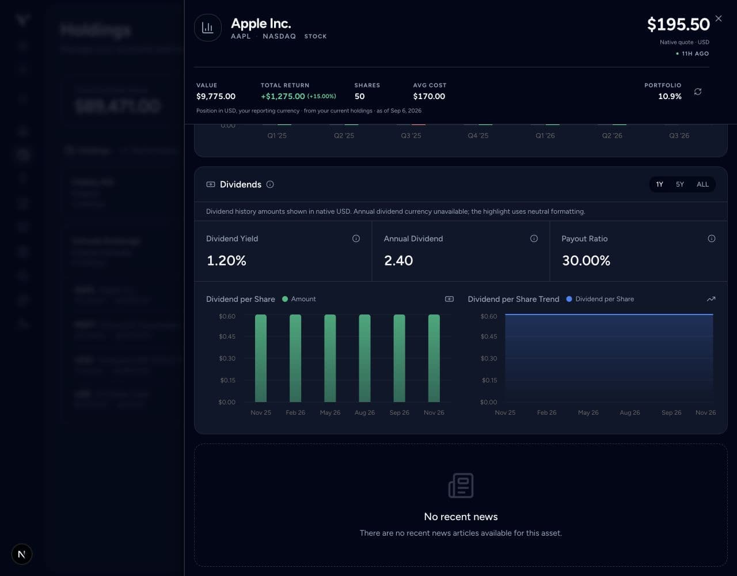737x576 pixels.
Task: Click the $170.00 average cost
Action: (429, 96)
